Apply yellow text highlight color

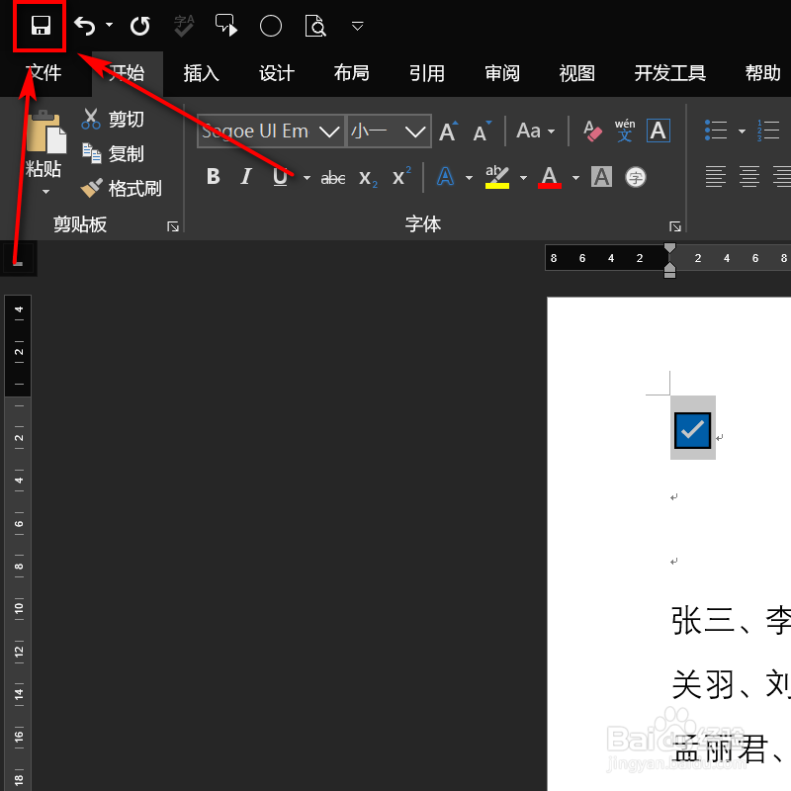[497, 177]
